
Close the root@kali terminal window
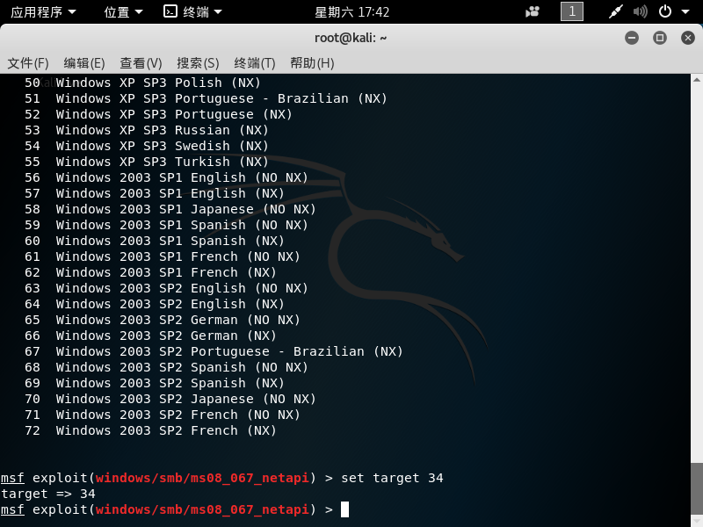pyautogui.click(x=687, y=38)
